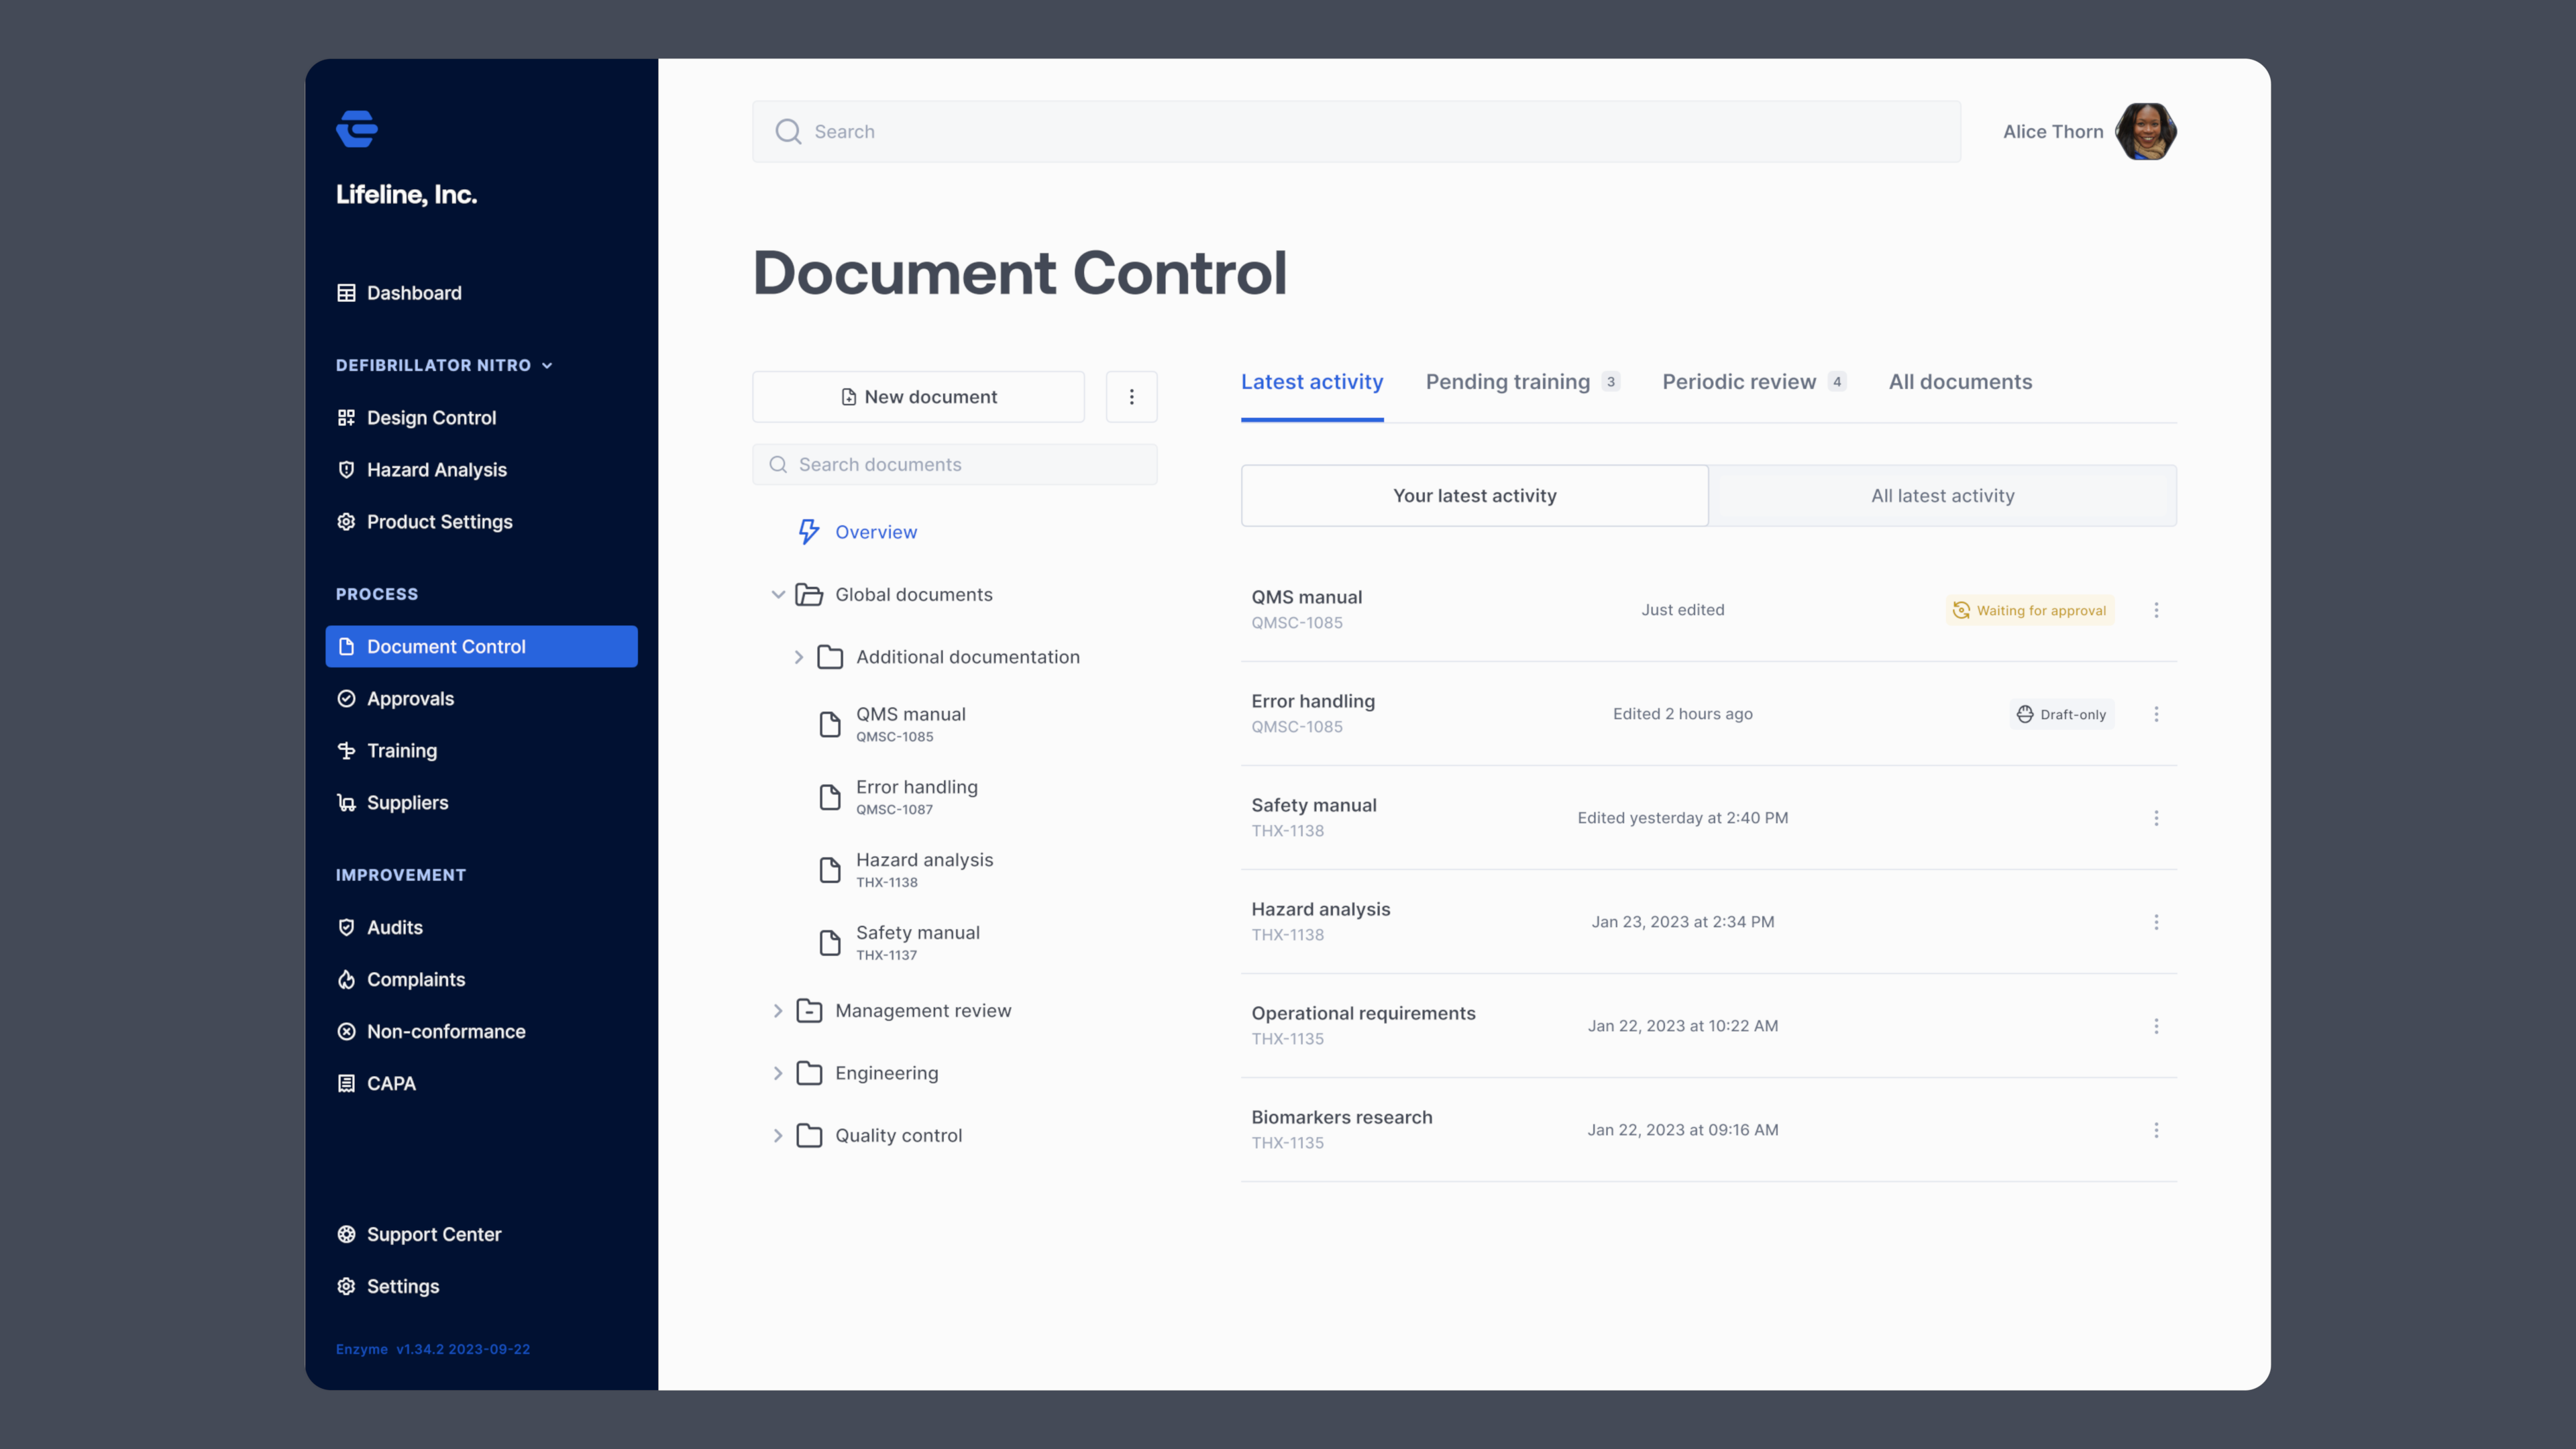Click the Jan 23, 2023 at 2:34 PM timestamp
The image size is (2576, 1449).
point(1682,922)
